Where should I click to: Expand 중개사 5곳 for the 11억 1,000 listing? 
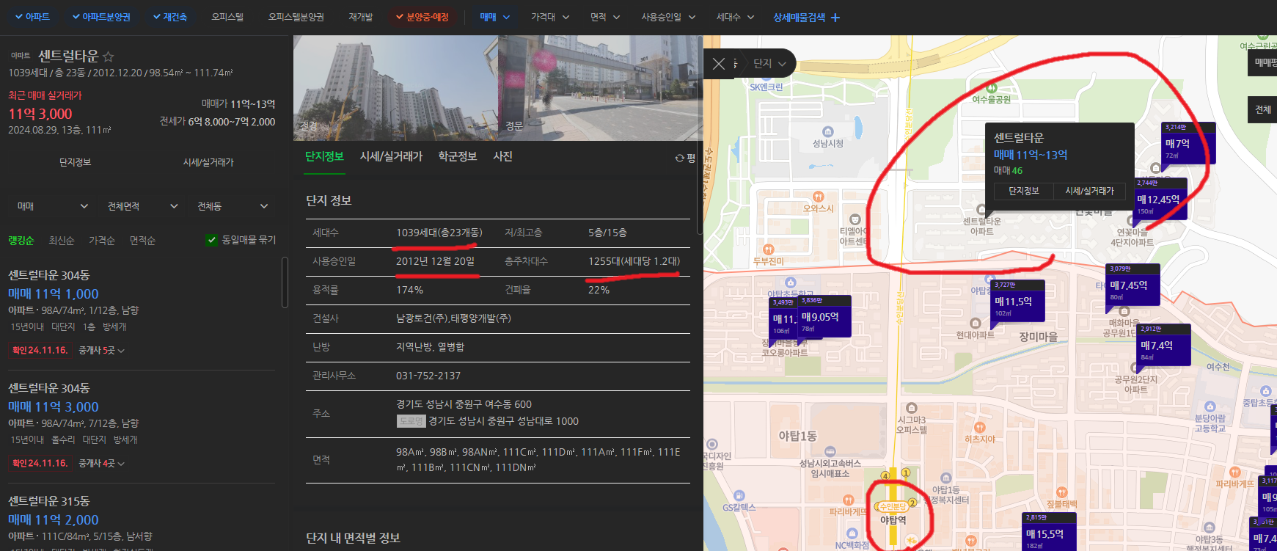point(101,351)
